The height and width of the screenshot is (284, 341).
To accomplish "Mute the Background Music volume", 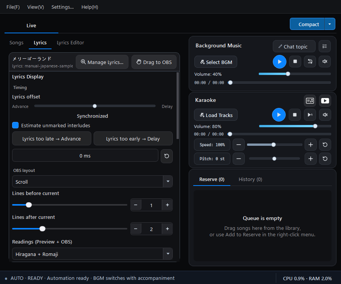I will pos(325,61).
